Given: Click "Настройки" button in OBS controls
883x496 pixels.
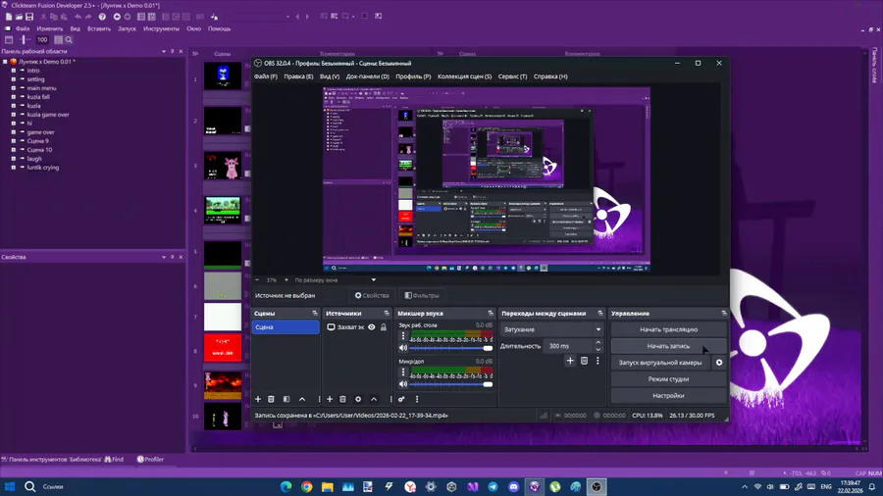Looking at the screenshot, I should coord(668,395).
